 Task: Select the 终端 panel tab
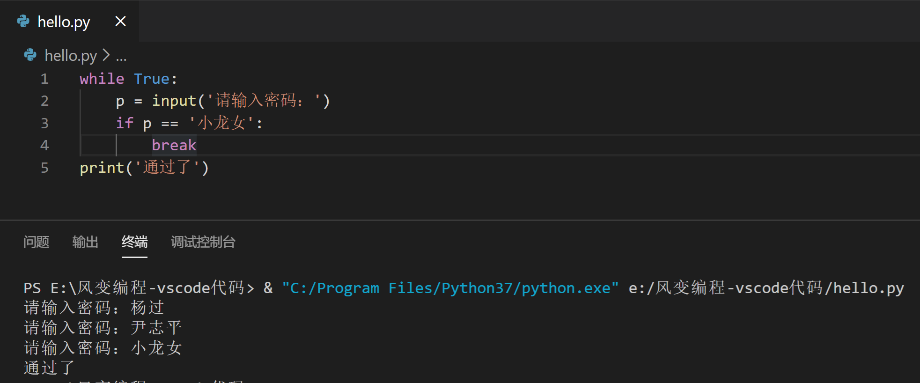[134, 242]
